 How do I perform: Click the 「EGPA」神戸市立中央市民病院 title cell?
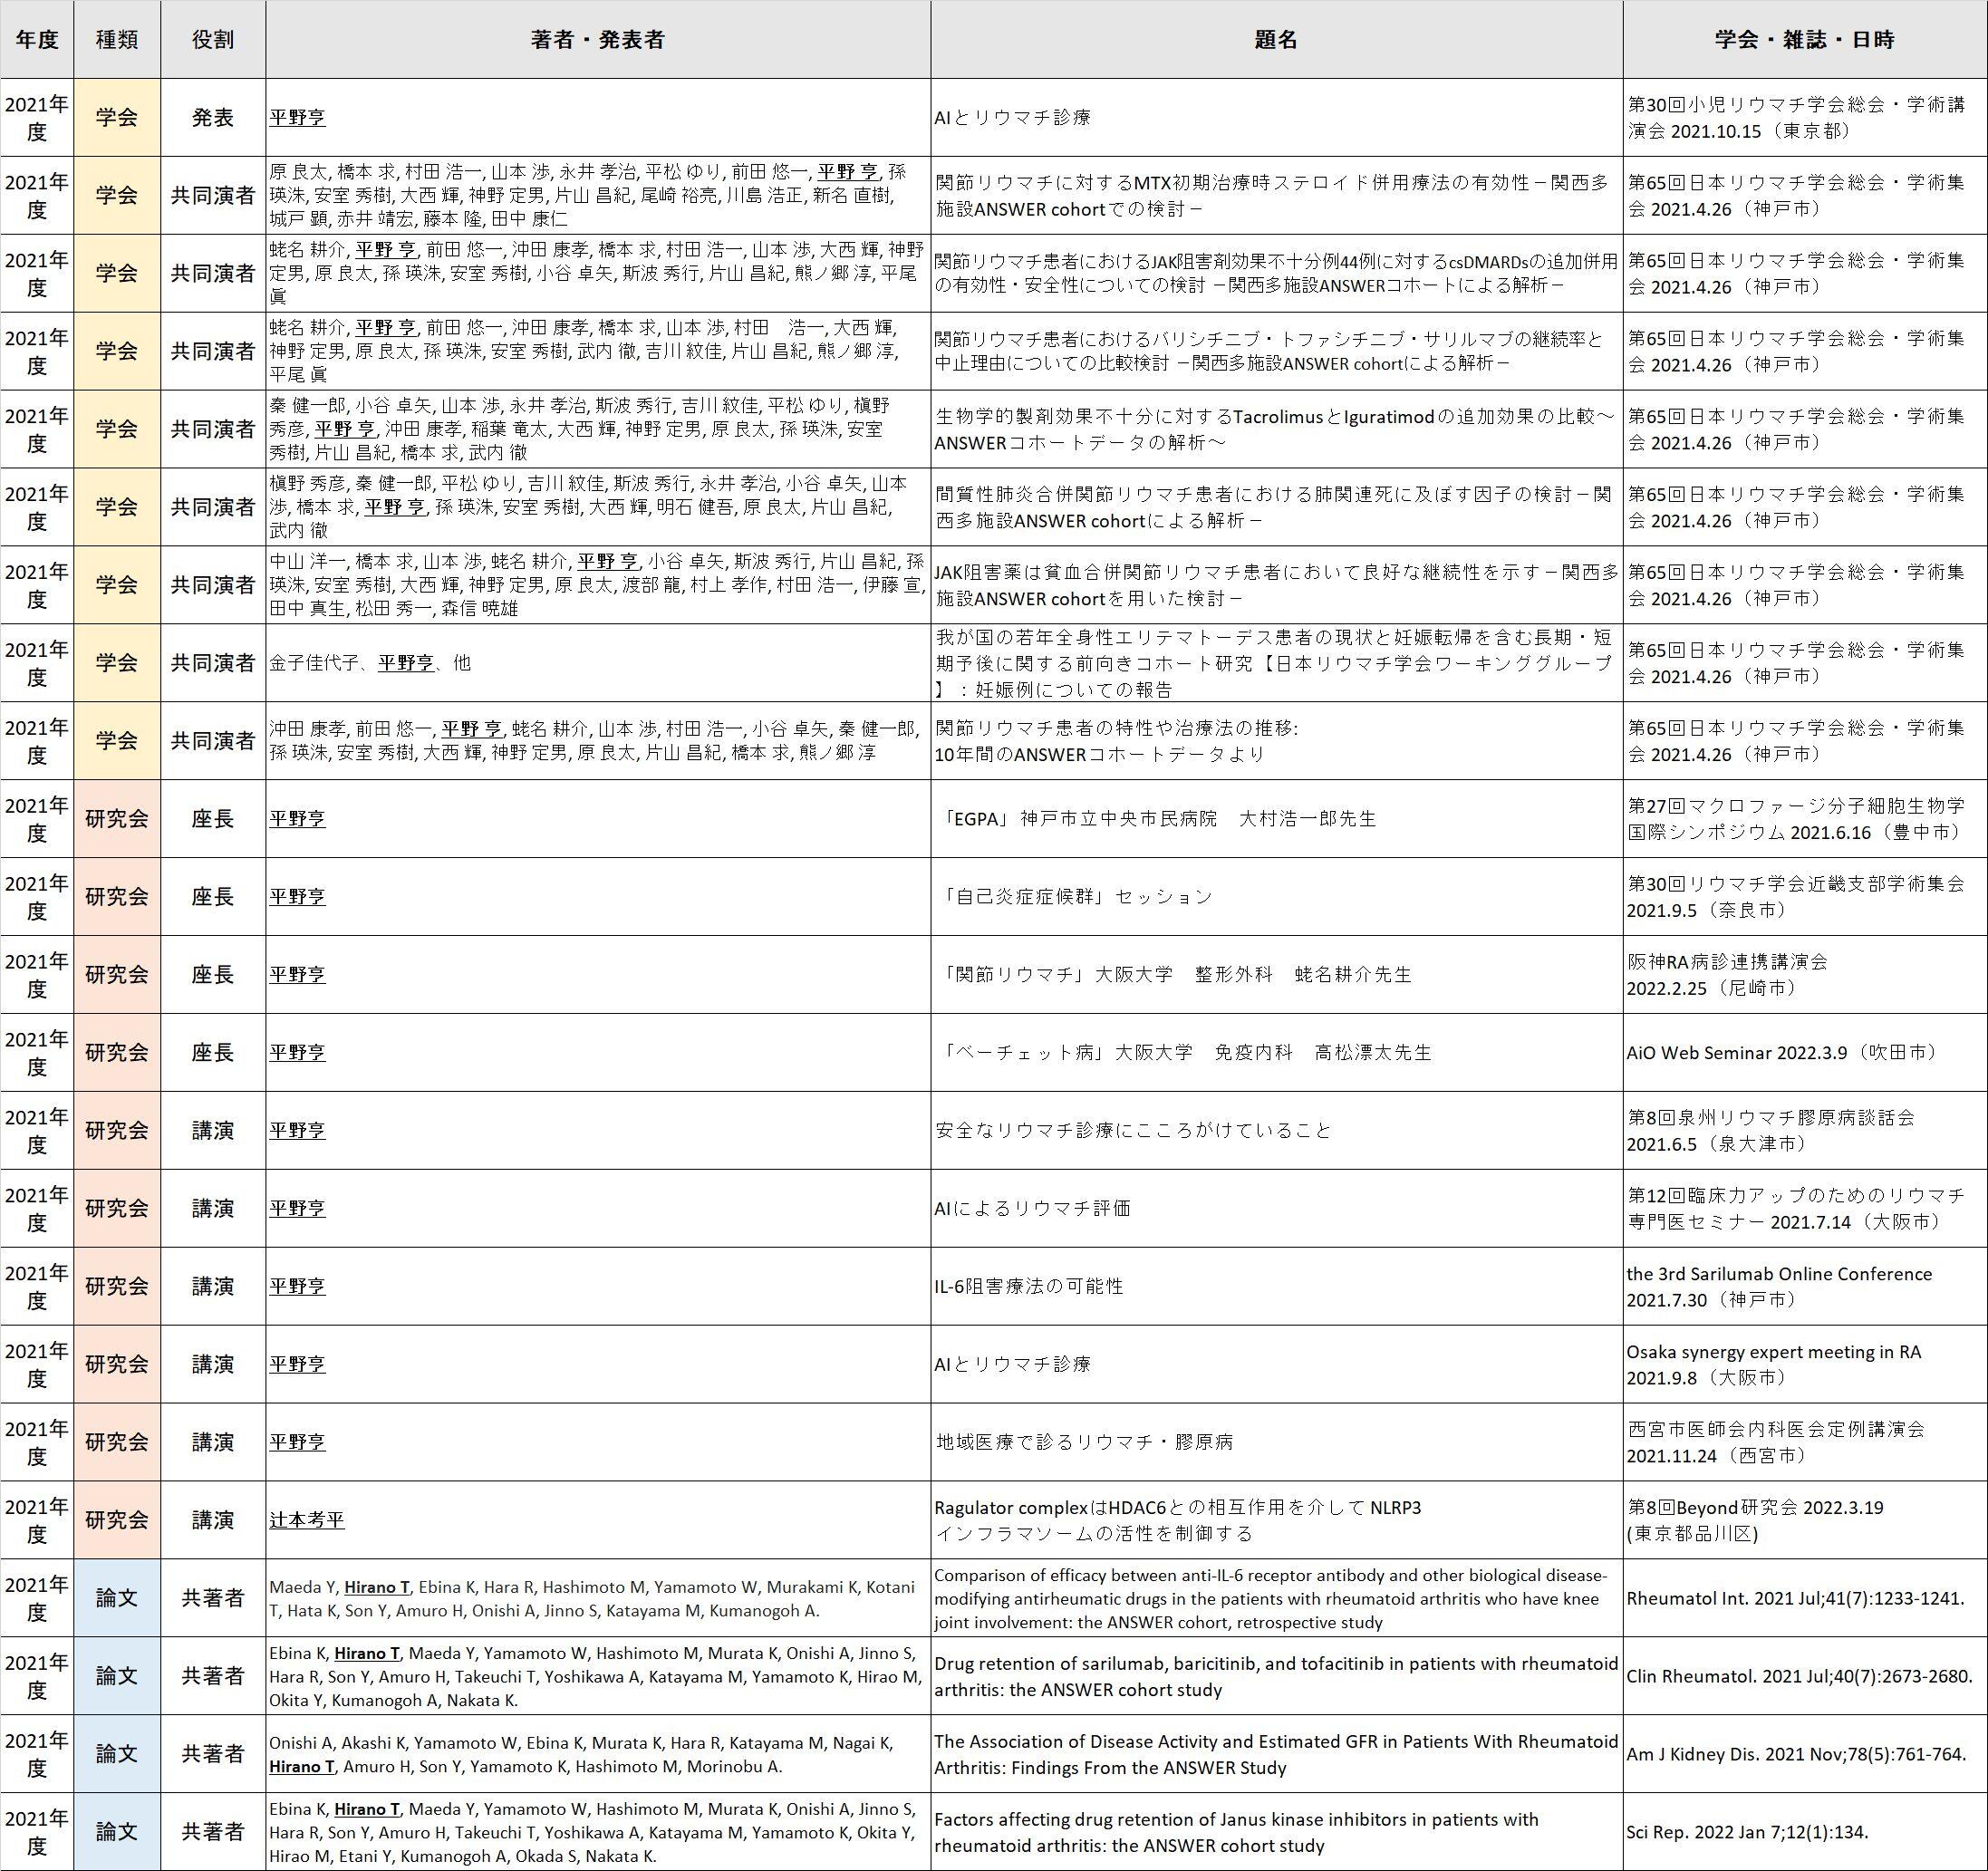[x=1276, y=819]
